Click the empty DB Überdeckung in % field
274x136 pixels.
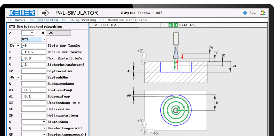[34, 103]
